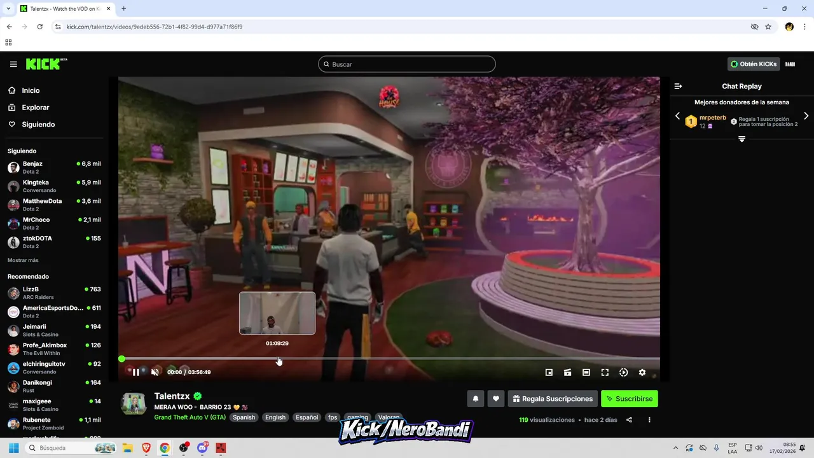Select the English tag
The height and width of the screenshot is (458, 814).
click(275, 417)
